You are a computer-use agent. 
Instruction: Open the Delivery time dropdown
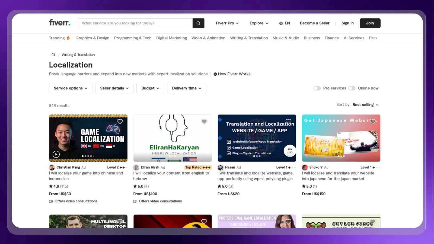click(x=187, y=88)
